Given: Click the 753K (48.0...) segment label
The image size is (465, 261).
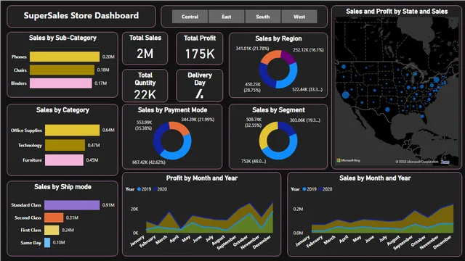Looking at the screenshot, I should (254, 161).
